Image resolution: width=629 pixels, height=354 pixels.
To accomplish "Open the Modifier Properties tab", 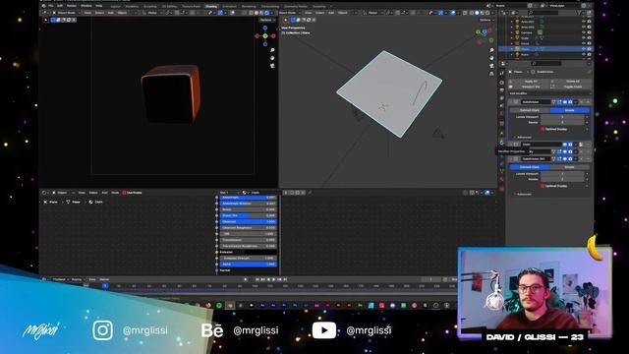I will point(502,142).
